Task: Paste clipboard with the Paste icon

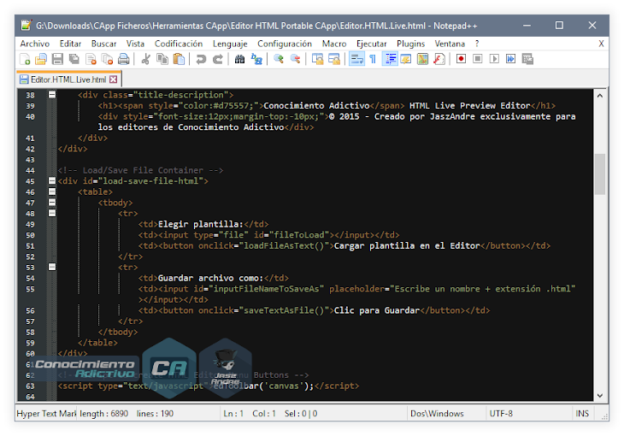Action: 180,59
